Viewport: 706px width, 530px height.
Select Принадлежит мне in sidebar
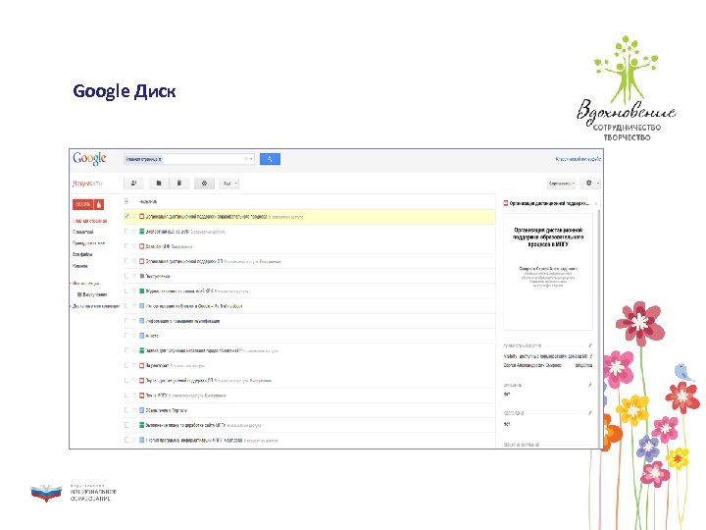pos(88,243)
